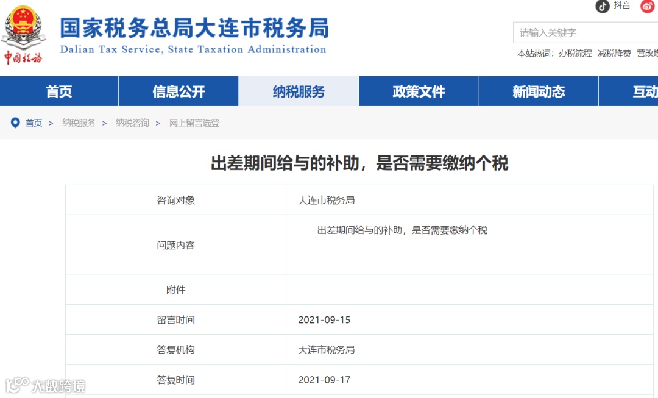The height and width of the screenshot is (398, 658).
Task: Switch to the 政策文件 tab
Action: tap(417, 91)
